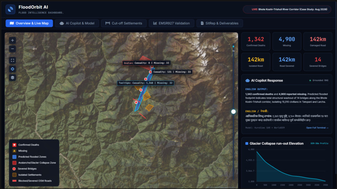Click the 4,900 Missing card

point(287,41)
